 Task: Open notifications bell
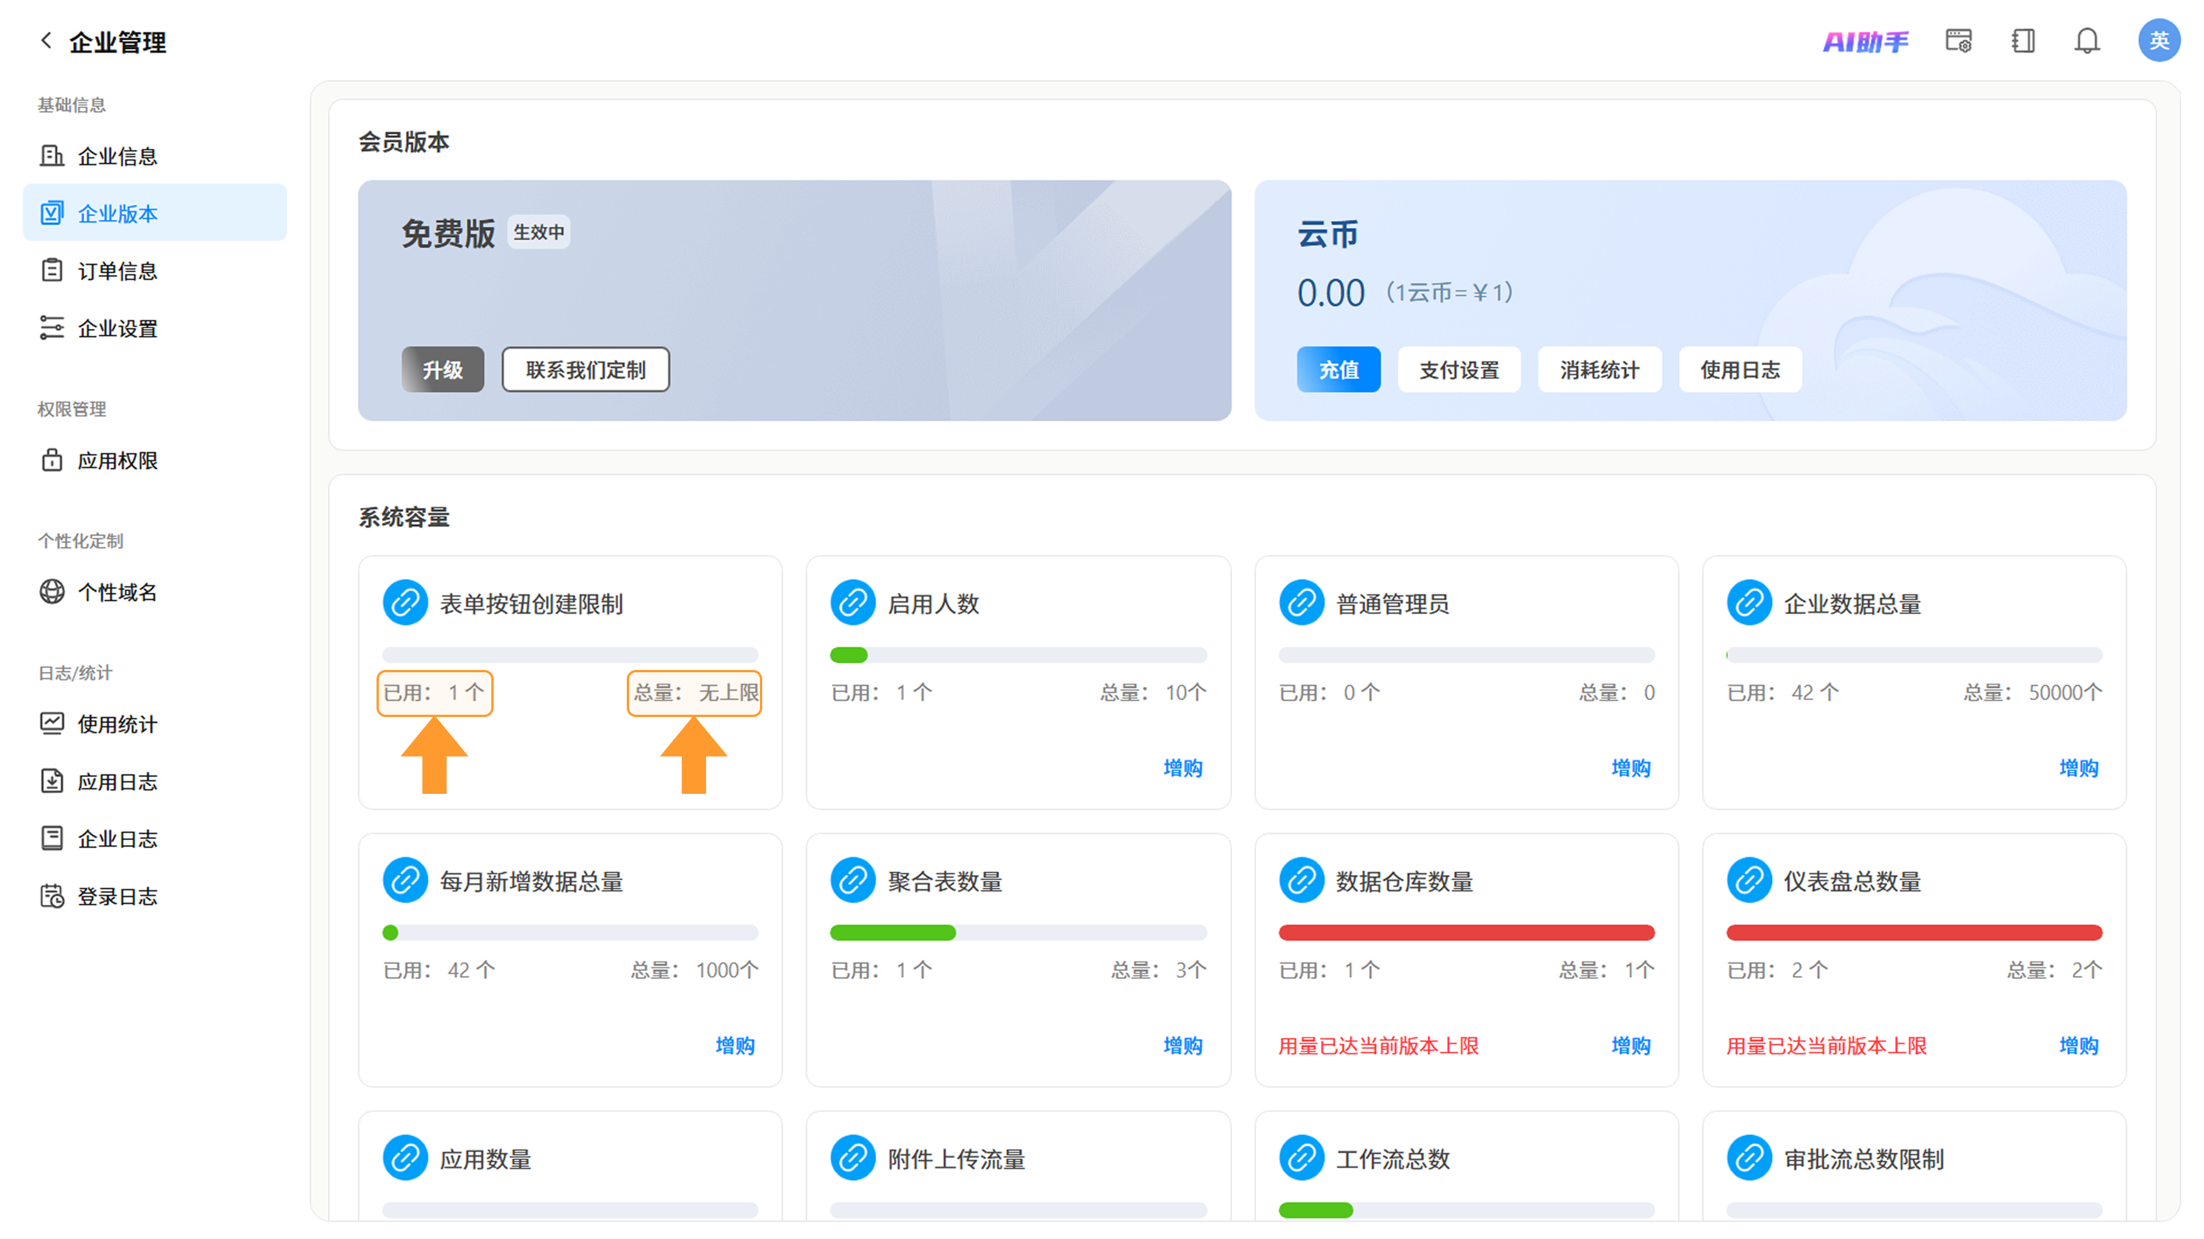2087,41
